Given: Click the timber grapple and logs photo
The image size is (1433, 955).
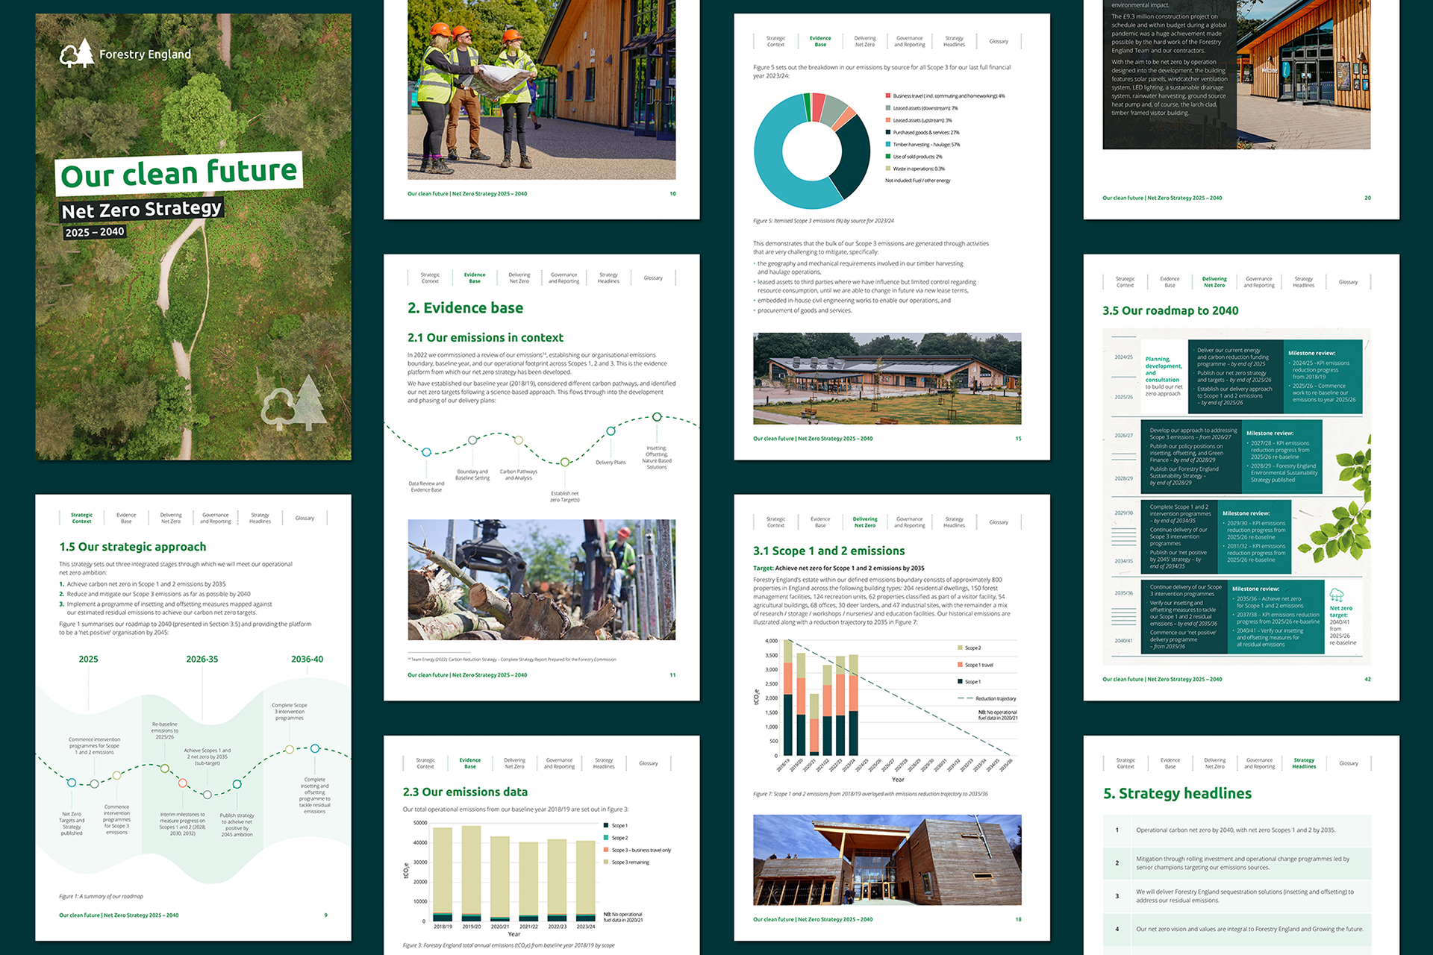Looking at the screenshot, I should pyautogui.click(x=541, y=580).
